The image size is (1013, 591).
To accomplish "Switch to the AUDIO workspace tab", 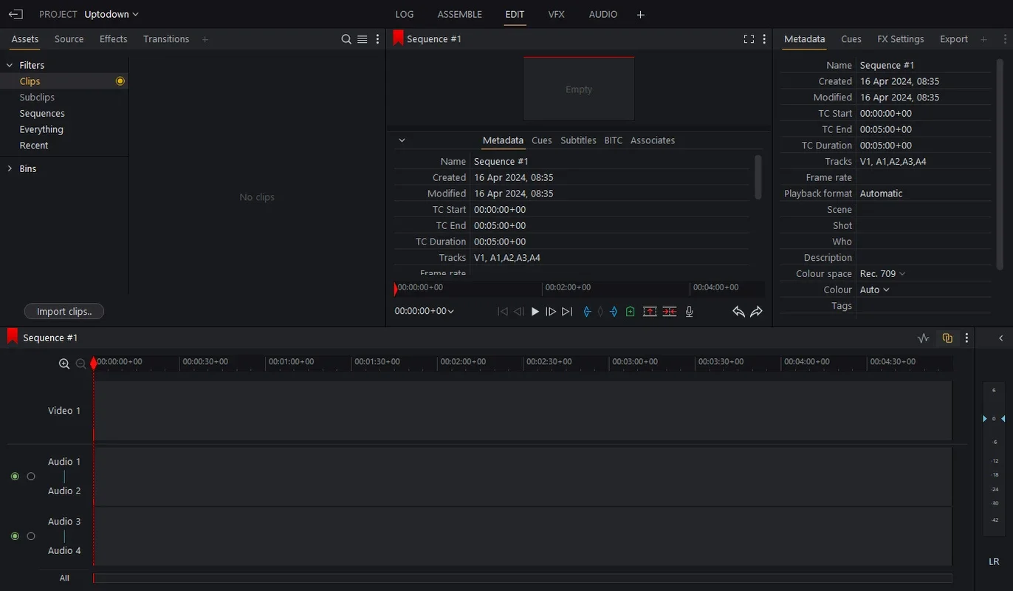I will 603,14.
